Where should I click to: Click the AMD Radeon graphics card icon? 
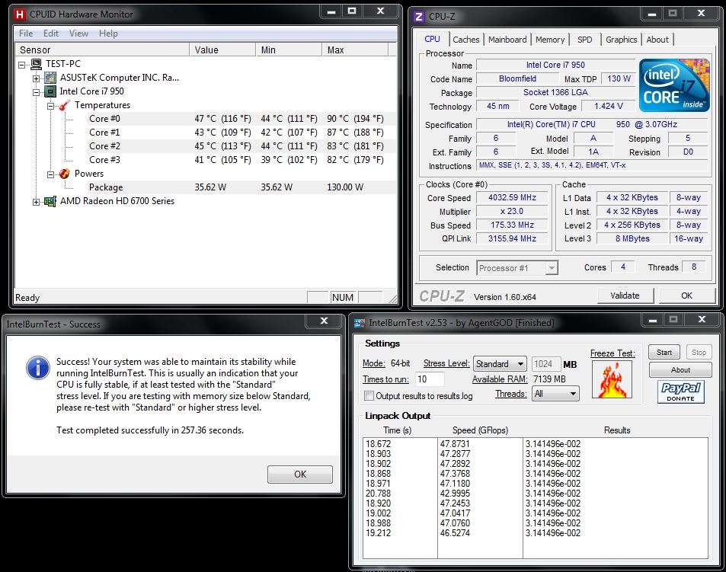(50, 201)
